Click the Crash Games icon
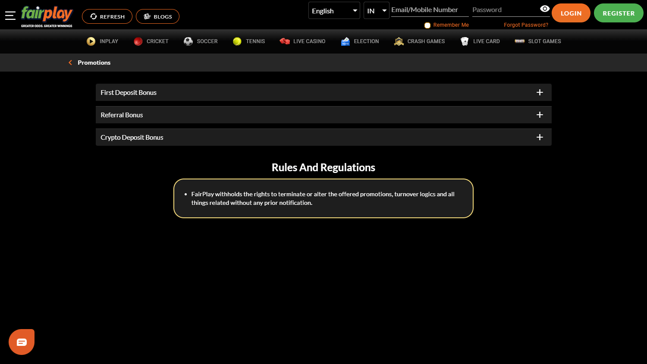Screen dimensions: 647x364 399,41
